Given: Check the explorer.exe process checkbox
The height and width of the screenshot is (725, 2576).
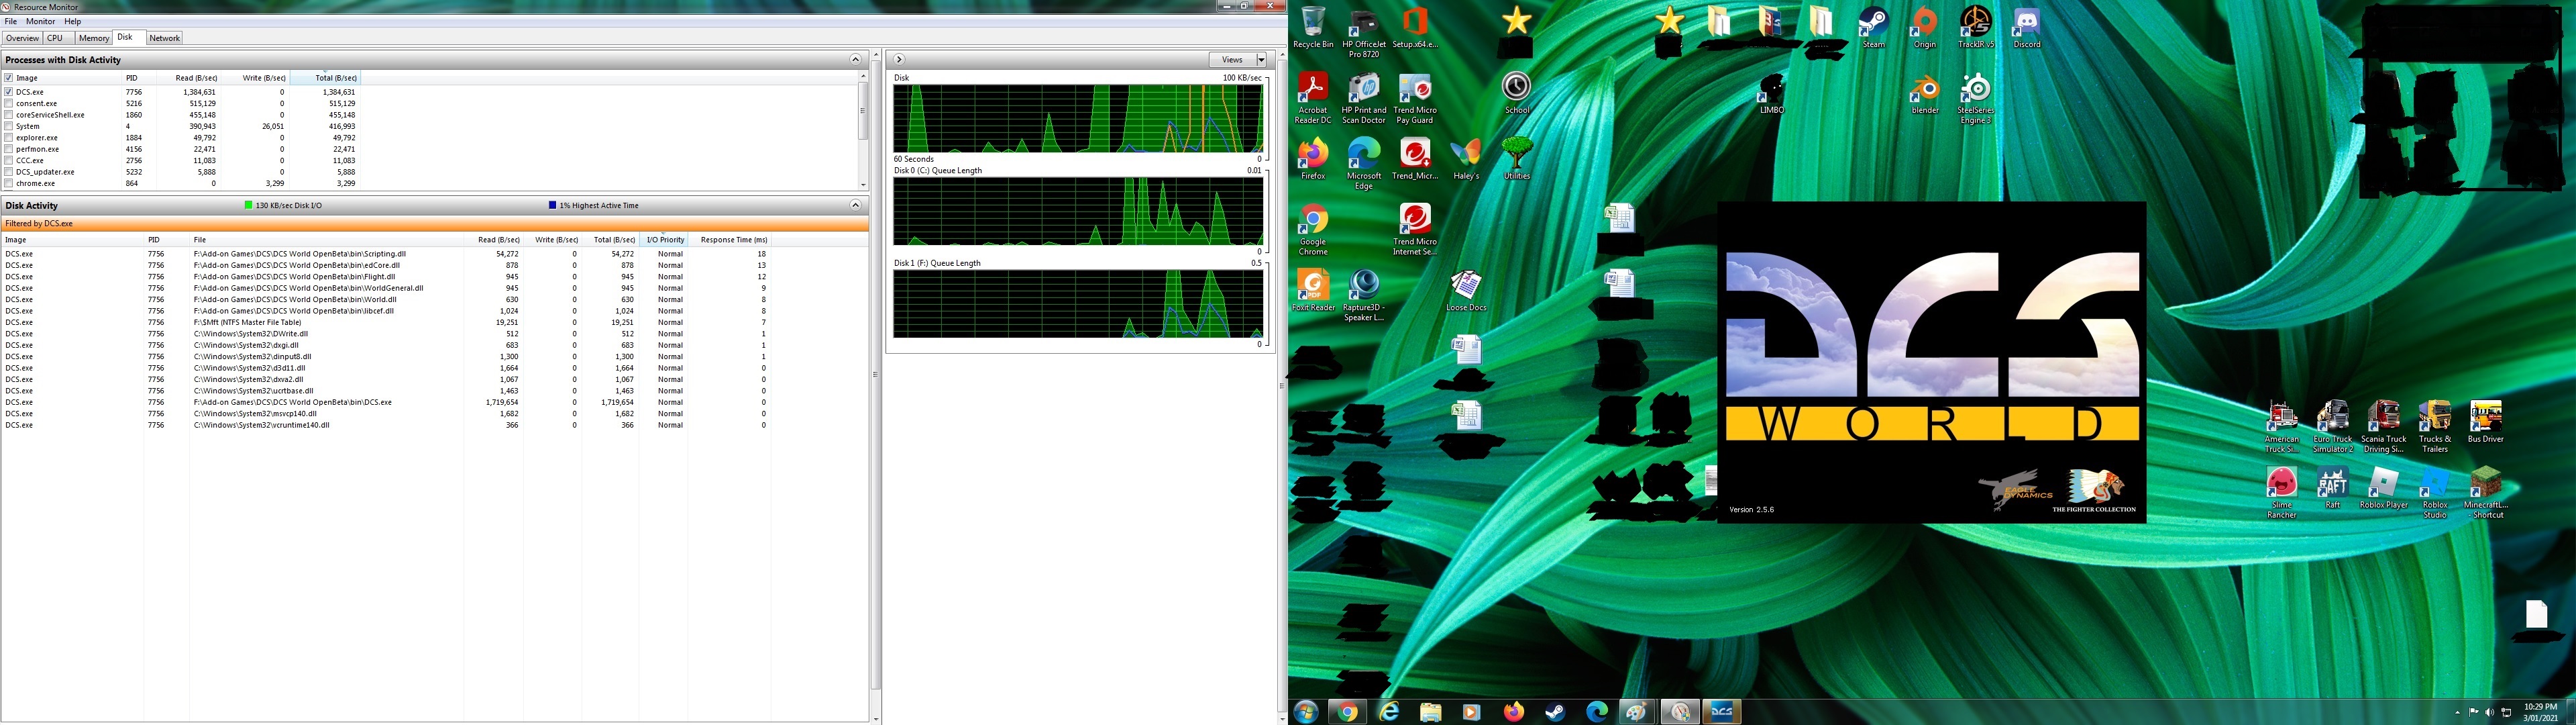Looking at the screenshot, I should 9,138.
